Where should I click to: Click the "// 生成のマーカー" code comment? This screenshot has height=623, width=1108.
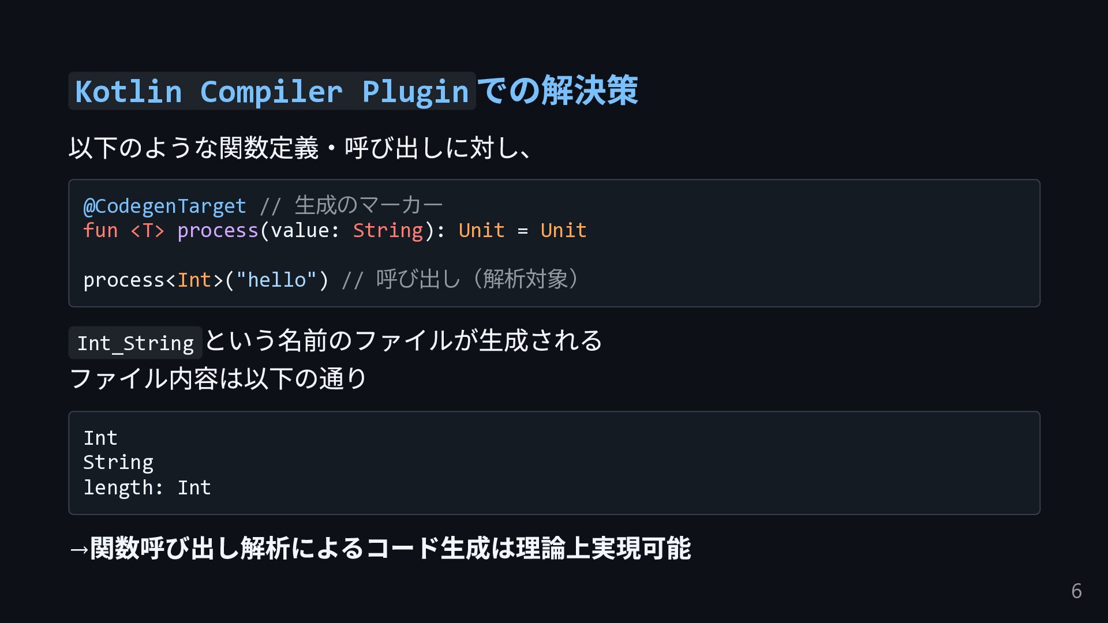click(x=351, y=206)
